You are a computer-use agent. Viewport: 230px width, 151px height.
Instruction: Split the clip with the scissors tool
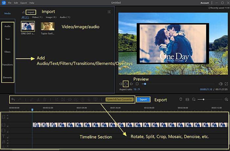pyautogui.click(x=38, y=100)
